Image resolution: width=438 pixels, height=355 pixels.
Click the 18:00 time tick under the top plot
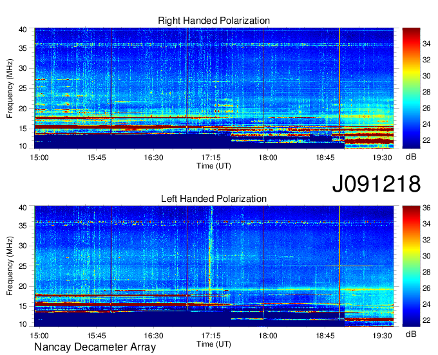click(x=268, y=158)
